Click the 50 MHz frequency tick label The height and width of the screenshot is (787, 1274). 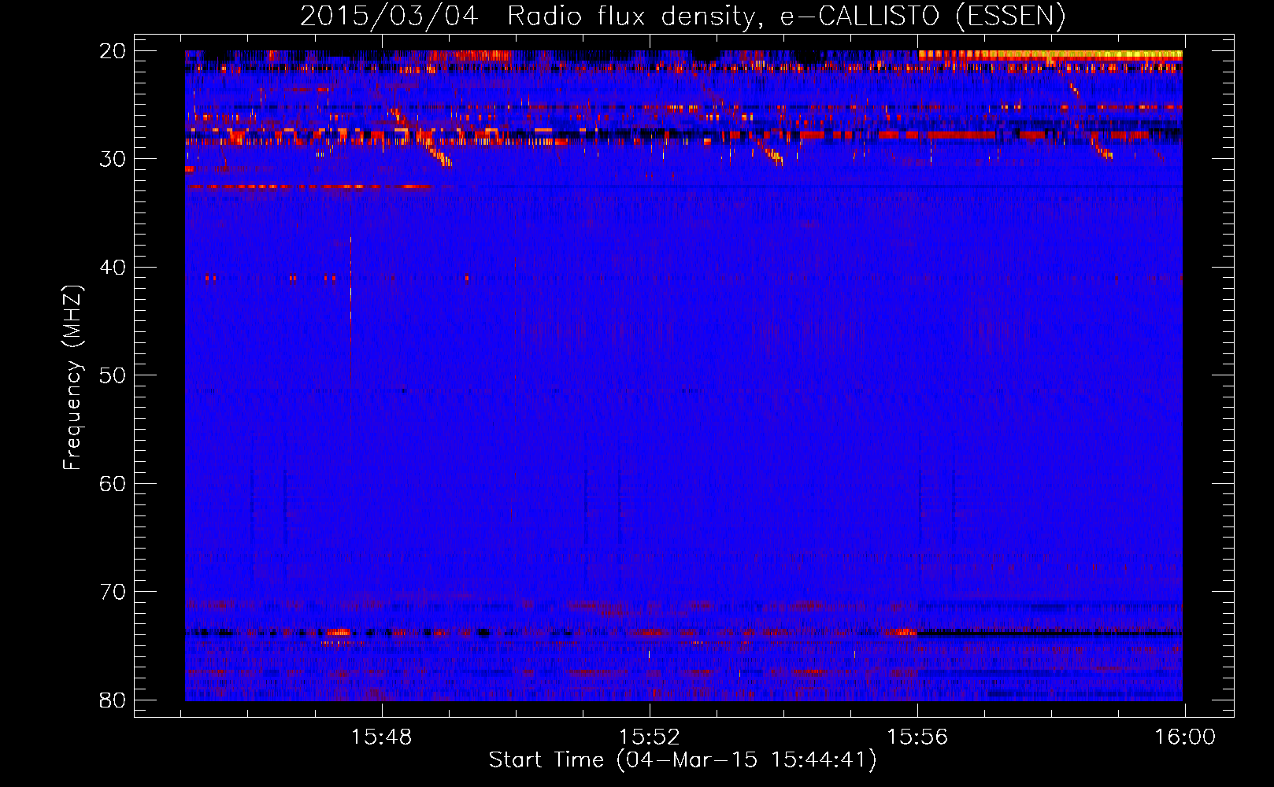[x=113, y=375]
